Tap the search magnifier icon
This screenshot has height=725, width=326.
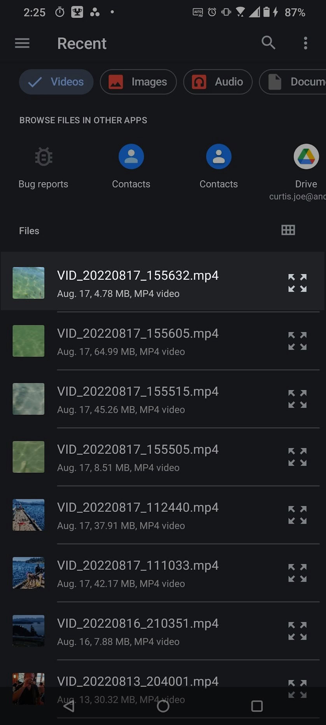(268, 43)
